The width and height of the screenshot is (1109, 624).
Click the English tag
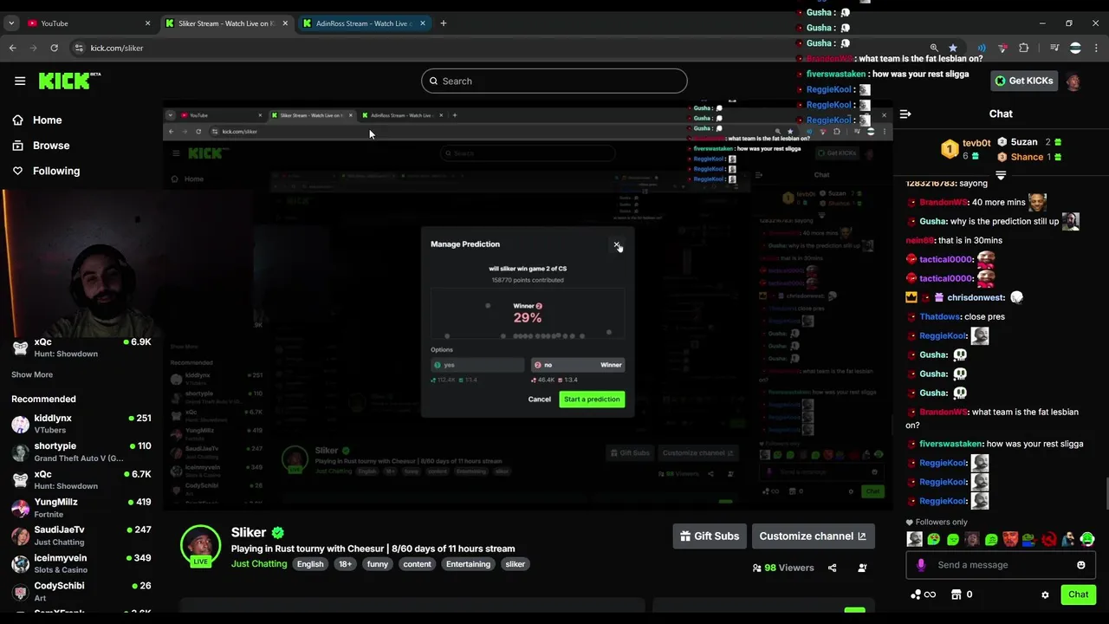(x=310, y=564)
